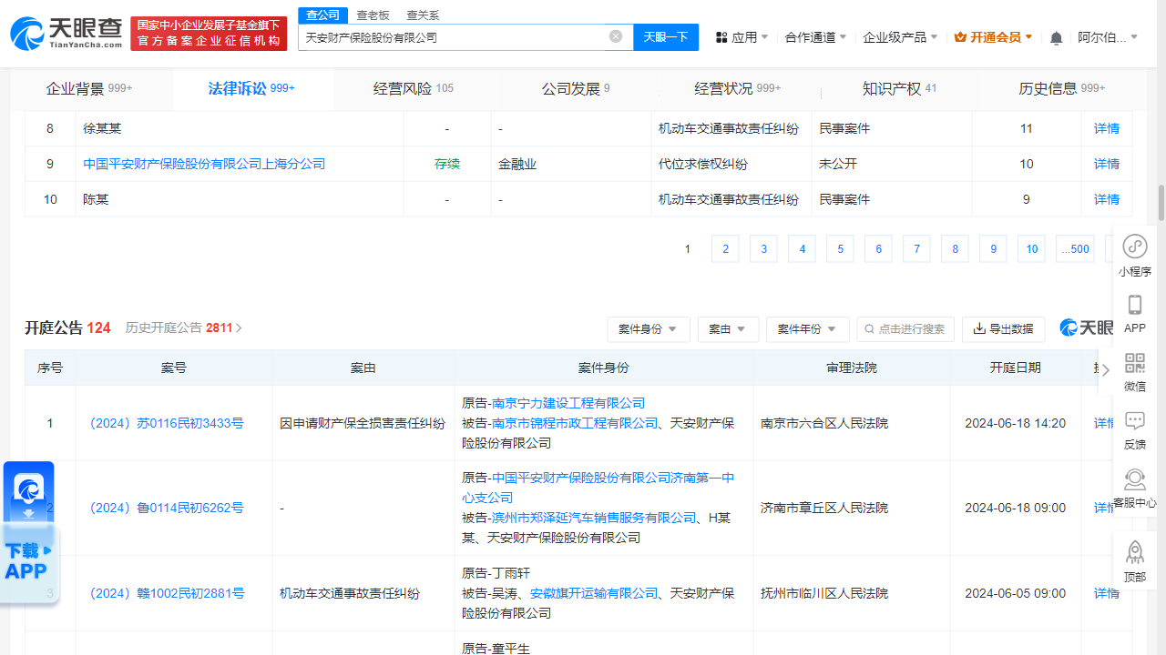Open the 历史信息 tab
The height and width of the screenshot is (655, 1166).
point(1061,89)
